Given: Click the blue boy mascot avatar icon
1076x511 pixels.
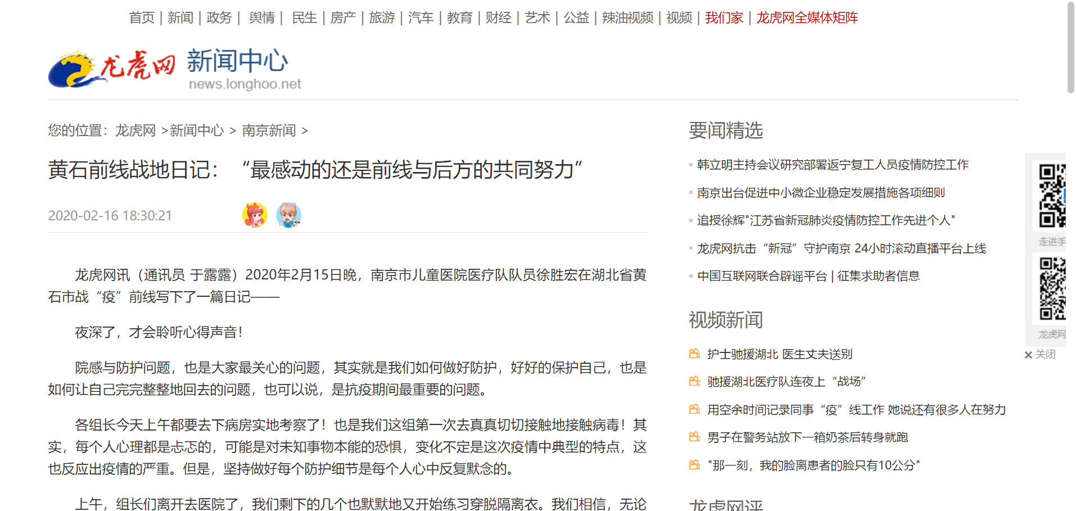Looking at the screenshot, I should (288, 215).
